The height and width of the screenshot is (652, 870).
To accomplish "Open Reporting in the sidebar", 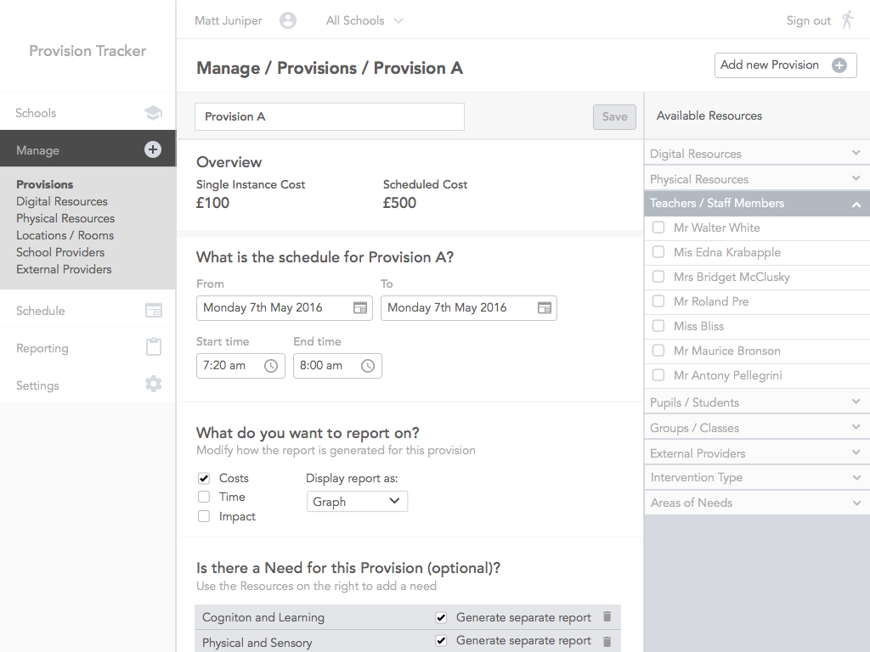I will coord(88,347).
